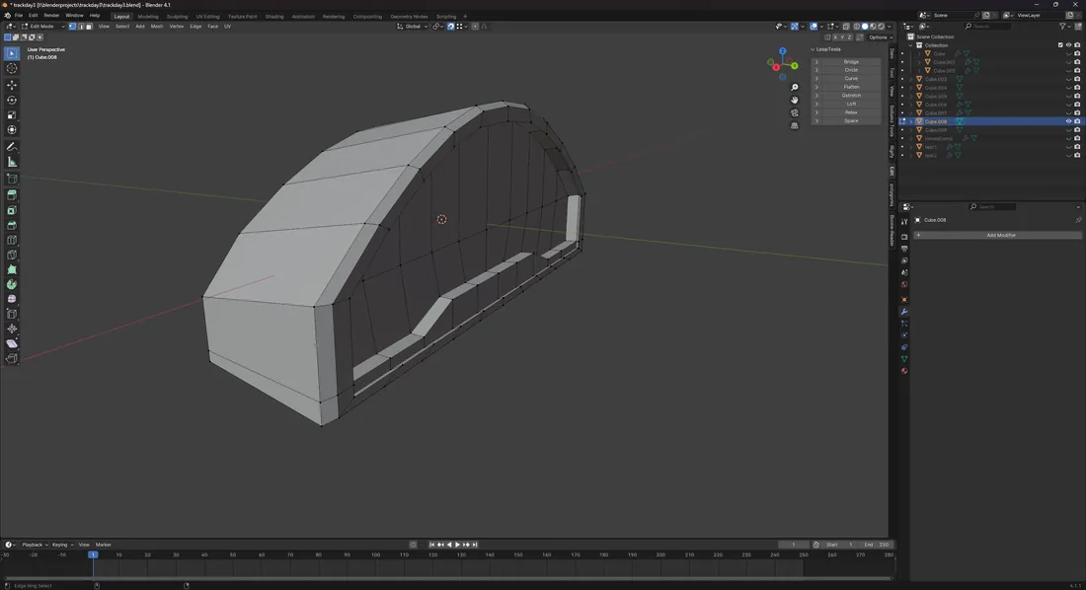1086x590 pixels.
Task: Open the Playback dropdown in timeline
Action: pos(34,545)
